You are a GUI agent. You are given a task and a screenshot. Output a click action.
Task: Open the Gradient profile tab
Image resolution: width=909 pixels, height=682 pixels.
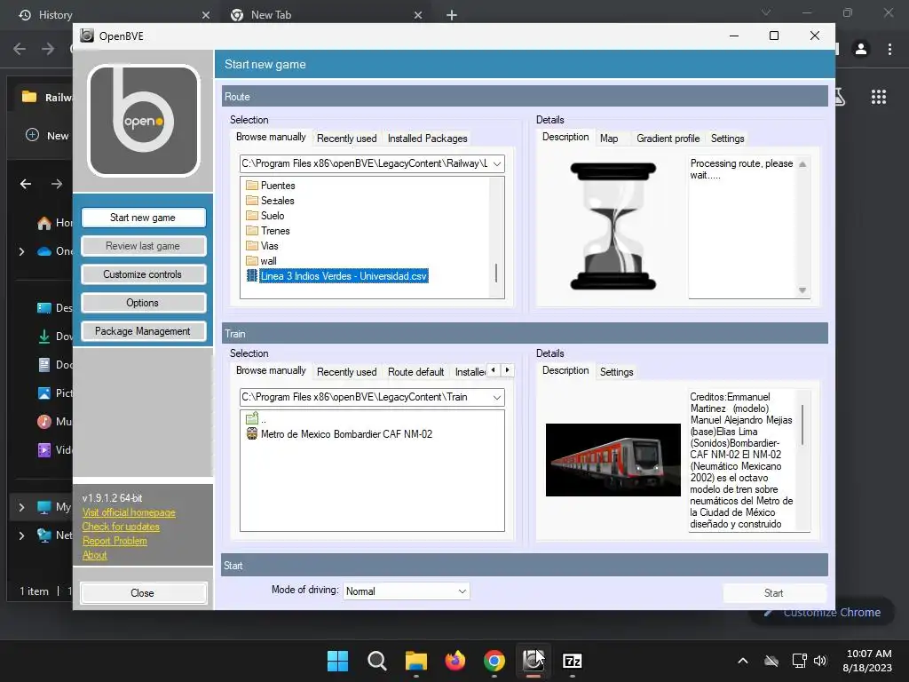pos(668,139)
